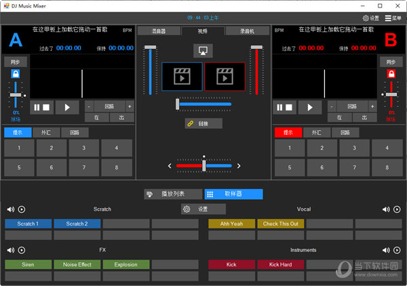Click the crossfader handle

[x=204, y=165]
